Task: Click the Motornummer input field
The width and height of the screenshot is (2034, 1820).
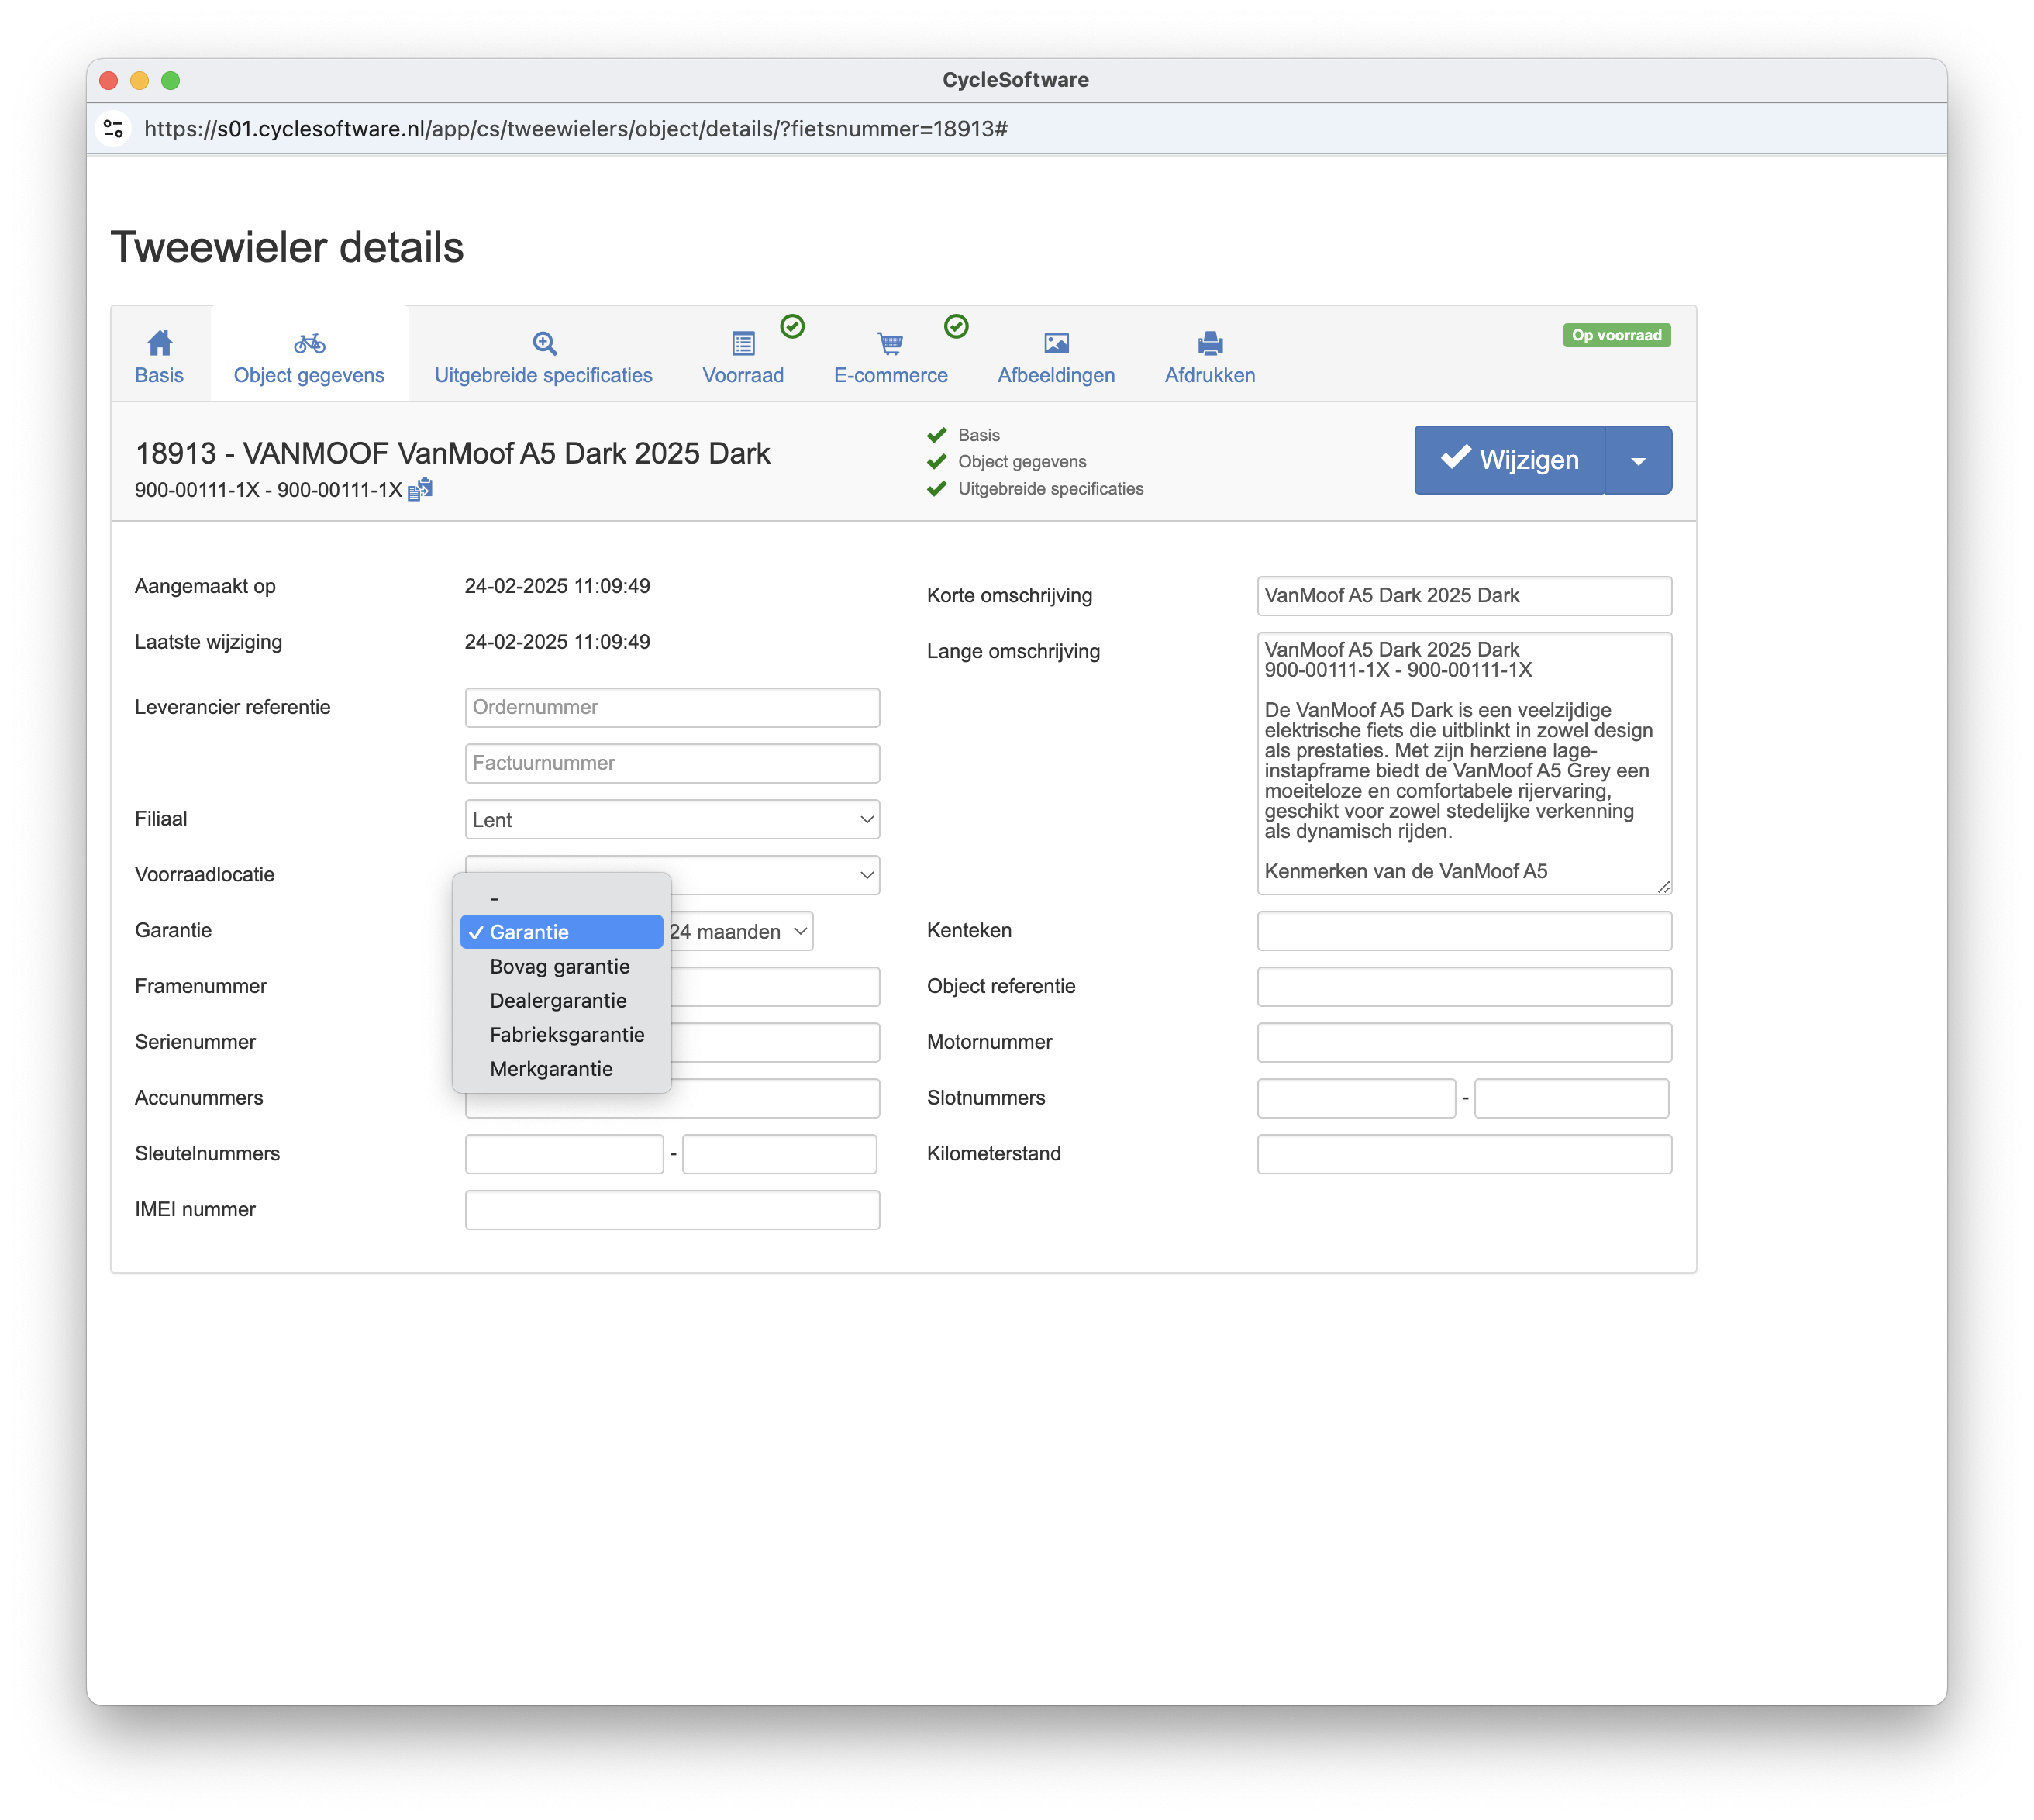Action: click(1464, 1043)
